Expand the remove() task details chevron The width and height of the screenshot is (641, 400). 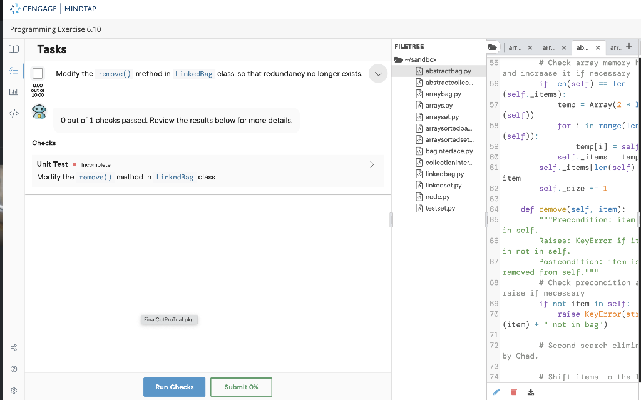(x=377, y=73)
